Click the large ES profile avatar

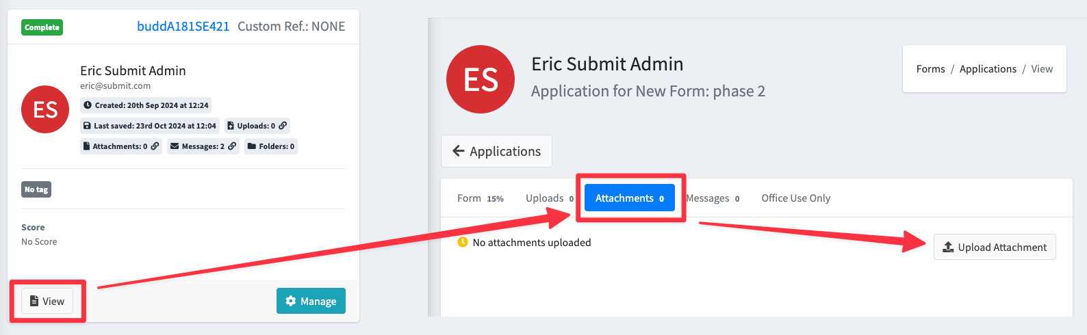pyautogui.click(x=481, y=79)
